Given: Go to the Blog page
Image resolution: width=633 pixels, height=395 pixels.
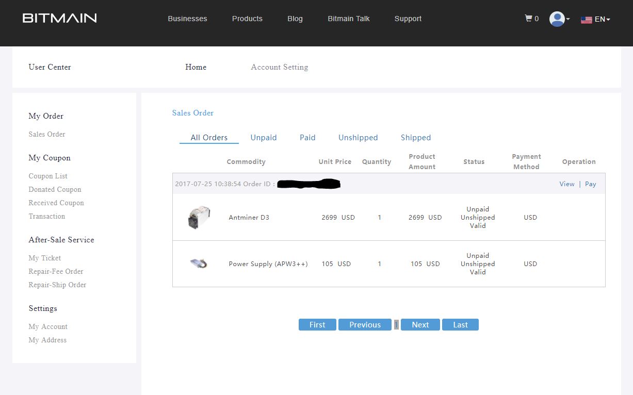Looking at the screenshot, I should (295, 19).
